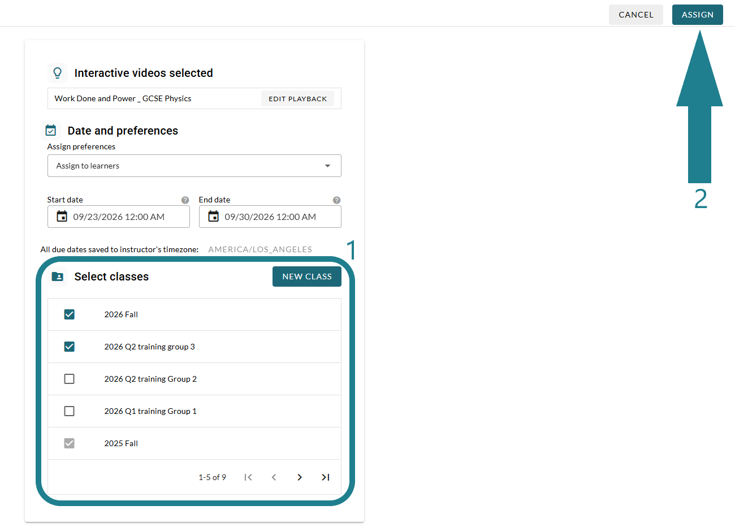Image resolution: width=735 pixels, height=527 pixels.
Task: Open the End date calendar picker icon
Action: [x=214, y=217]
